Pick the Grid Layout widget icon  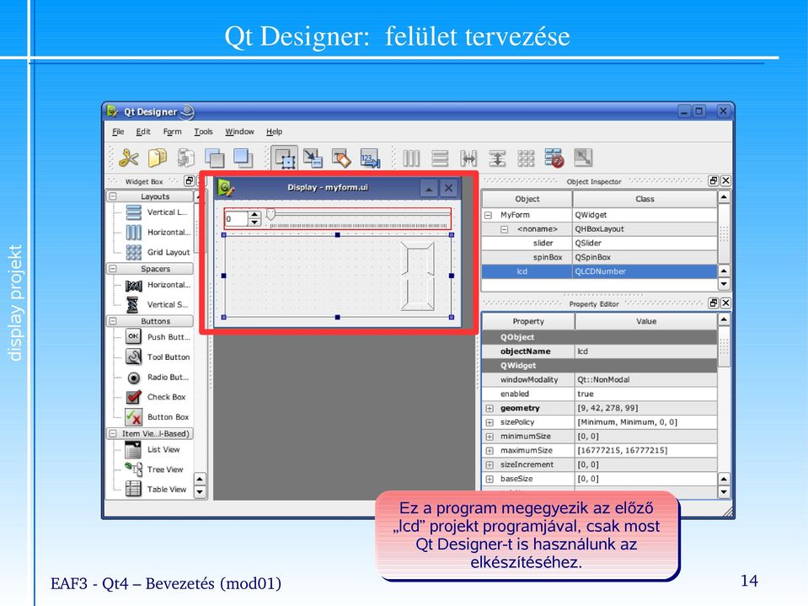tap(133, 252)
